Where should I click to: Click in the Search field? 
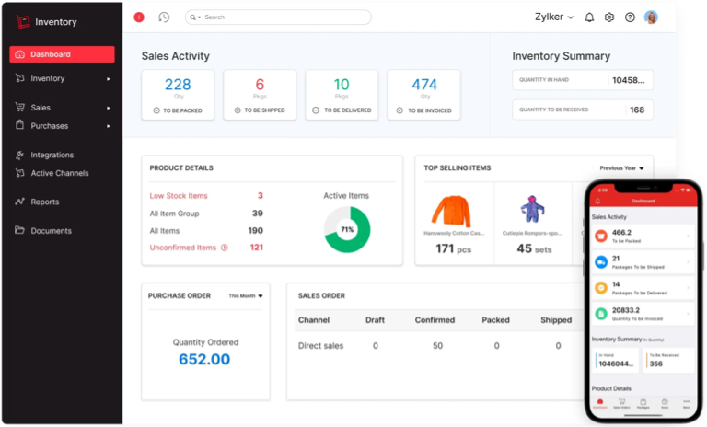click(278, 17)
